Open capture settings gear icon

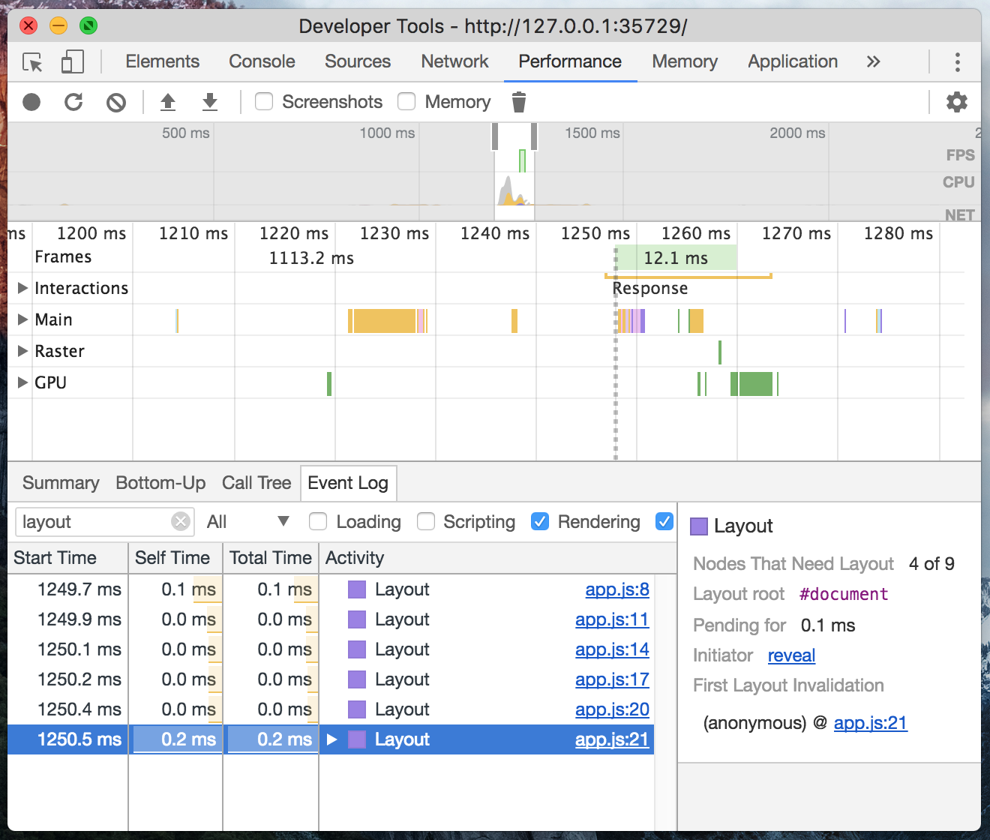[956, 102]
